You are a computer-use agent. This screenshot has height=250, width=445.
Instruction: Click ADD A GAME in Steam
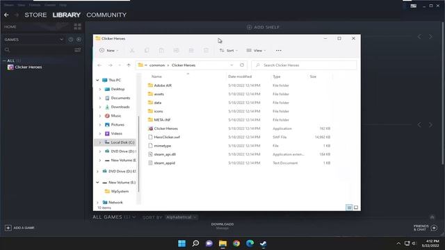[x=20, y=228]
